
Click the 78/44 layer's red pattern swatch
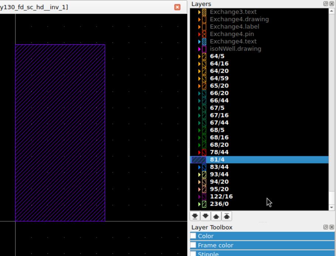pos(204,152)
